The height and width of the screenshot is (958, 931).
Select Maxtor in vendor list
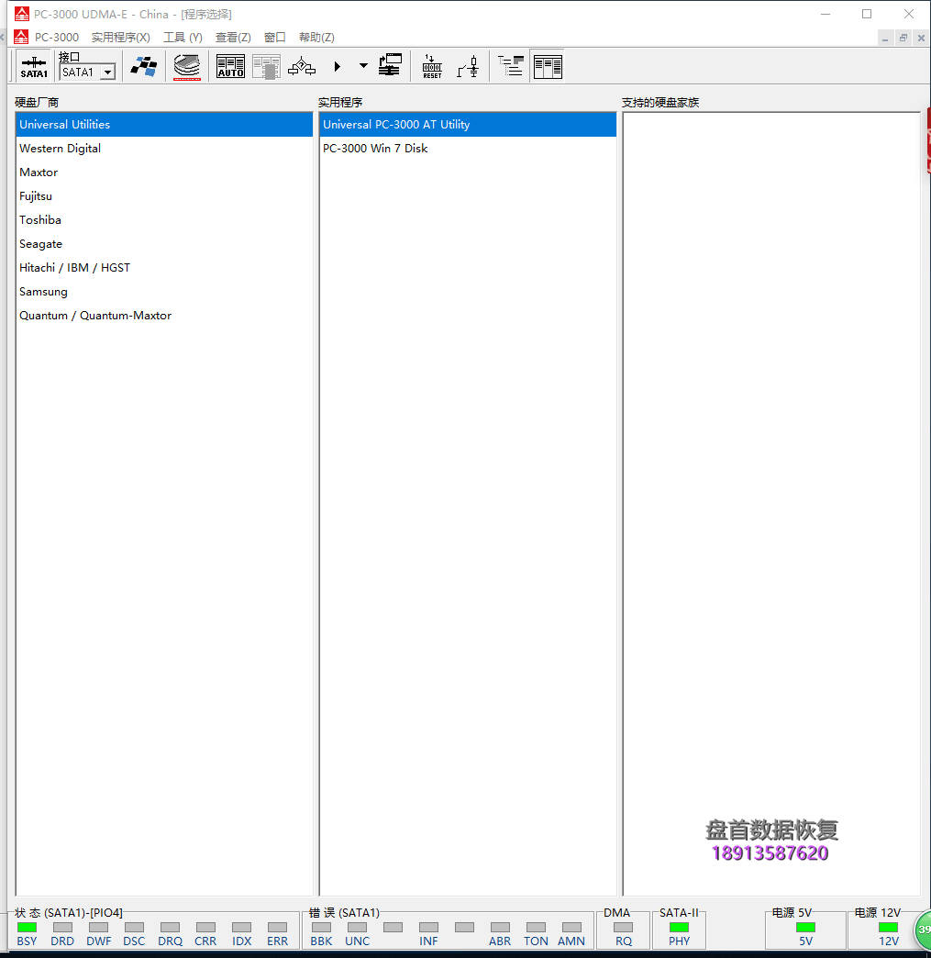[x=163, y=173]
